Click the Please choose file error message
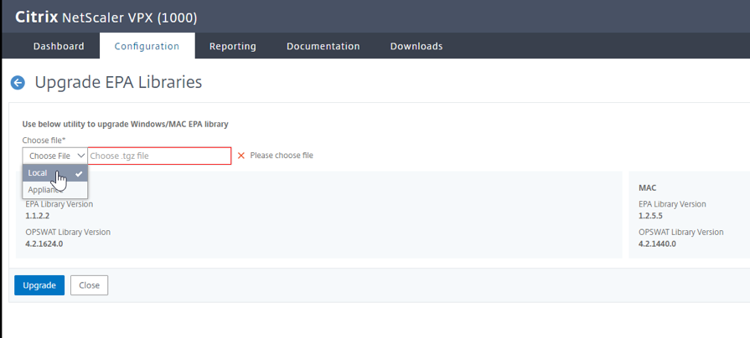This screenshot has height=338, width=750. point(282,156)
